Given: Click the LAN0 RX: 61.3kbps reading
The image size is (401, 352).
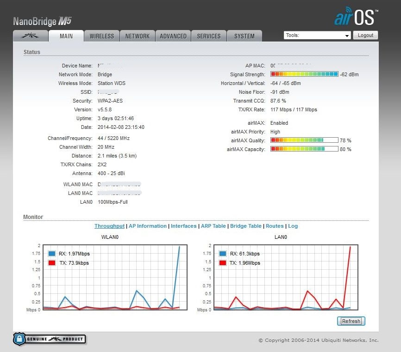Looking at the screenshot, I should [245, 254].
